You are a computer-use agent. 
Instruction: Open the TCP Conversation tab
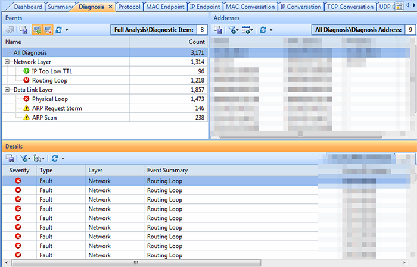pyautogui.click(x=350, y=7)
